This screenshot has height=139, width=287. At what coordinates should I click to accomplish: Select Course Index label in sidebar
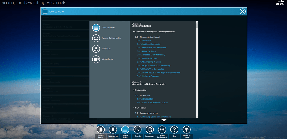click(x=108, y=28)
